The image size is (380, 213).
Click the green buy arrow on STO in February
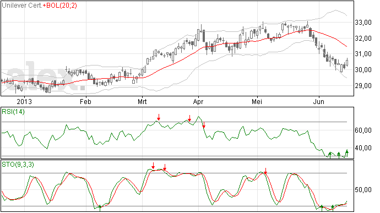click(x=100, y=208)
